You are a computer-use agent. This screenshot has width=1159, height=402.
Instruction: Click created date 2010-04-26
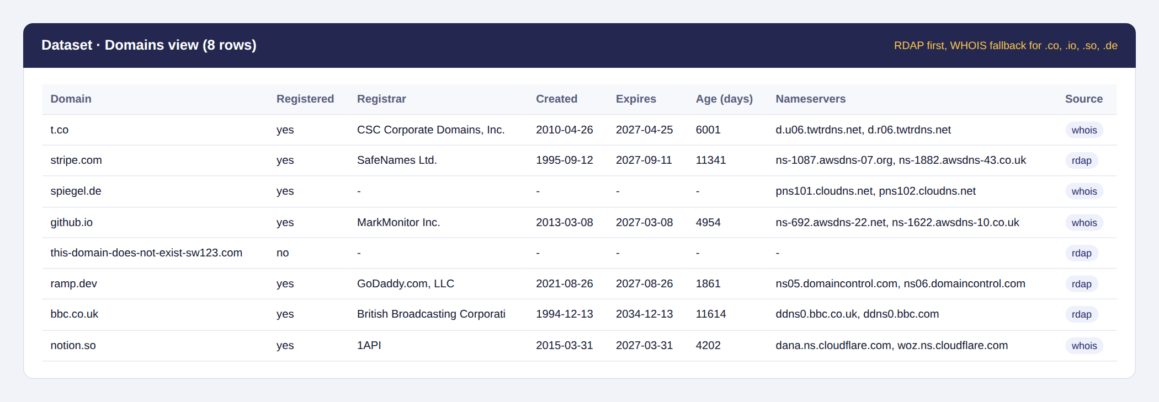(x=564, y=130)
